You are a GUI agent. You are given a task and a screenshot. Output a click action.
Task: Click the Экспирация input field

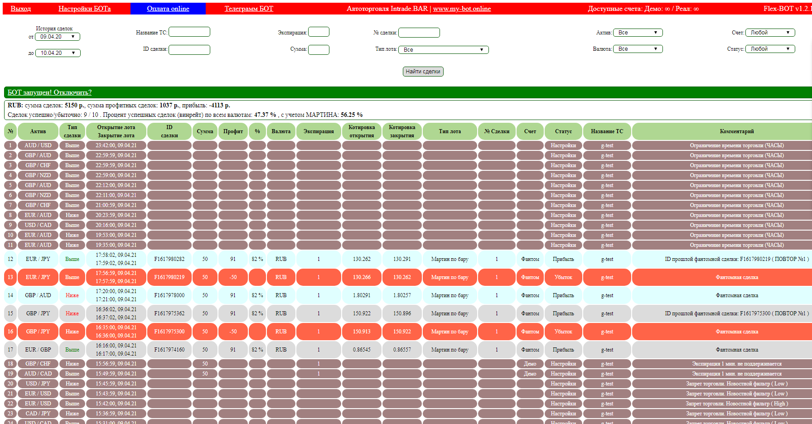click(319, 32)
